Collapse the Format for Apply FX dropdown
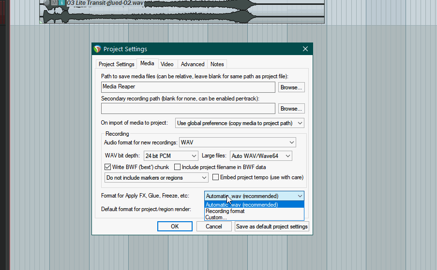Screen dimensions: 437x270 click(x=254, y=196)
